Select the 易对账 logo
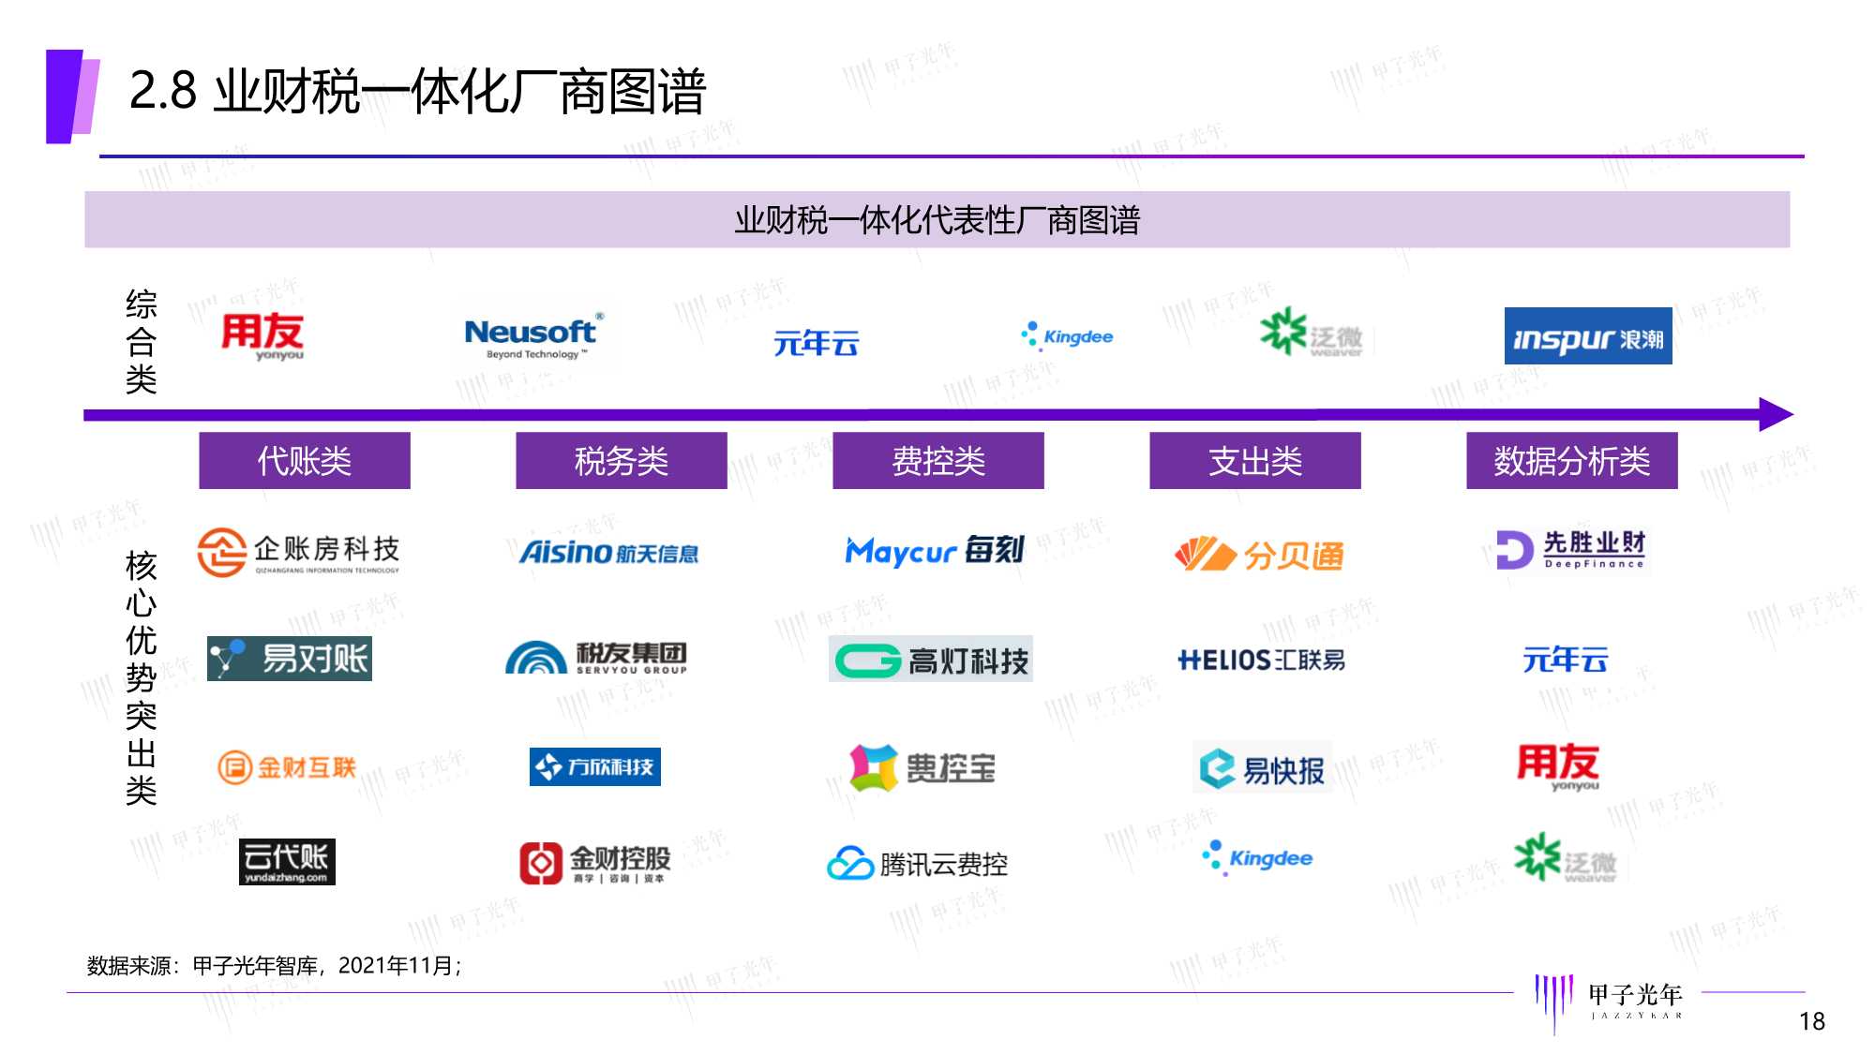Image resolution: width=1875 pixels, height=1054 pixels. [290, 659]
